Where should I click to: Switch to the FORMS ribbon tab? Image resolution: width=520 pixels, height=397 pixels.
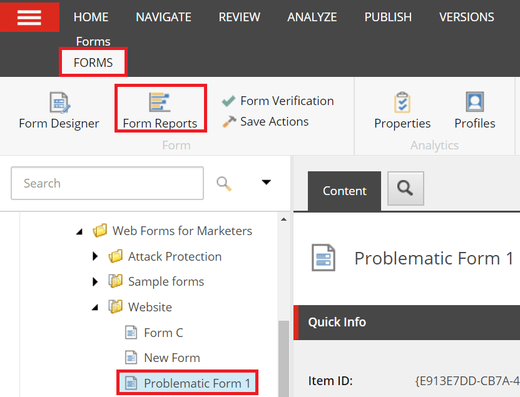pos(93,63)
